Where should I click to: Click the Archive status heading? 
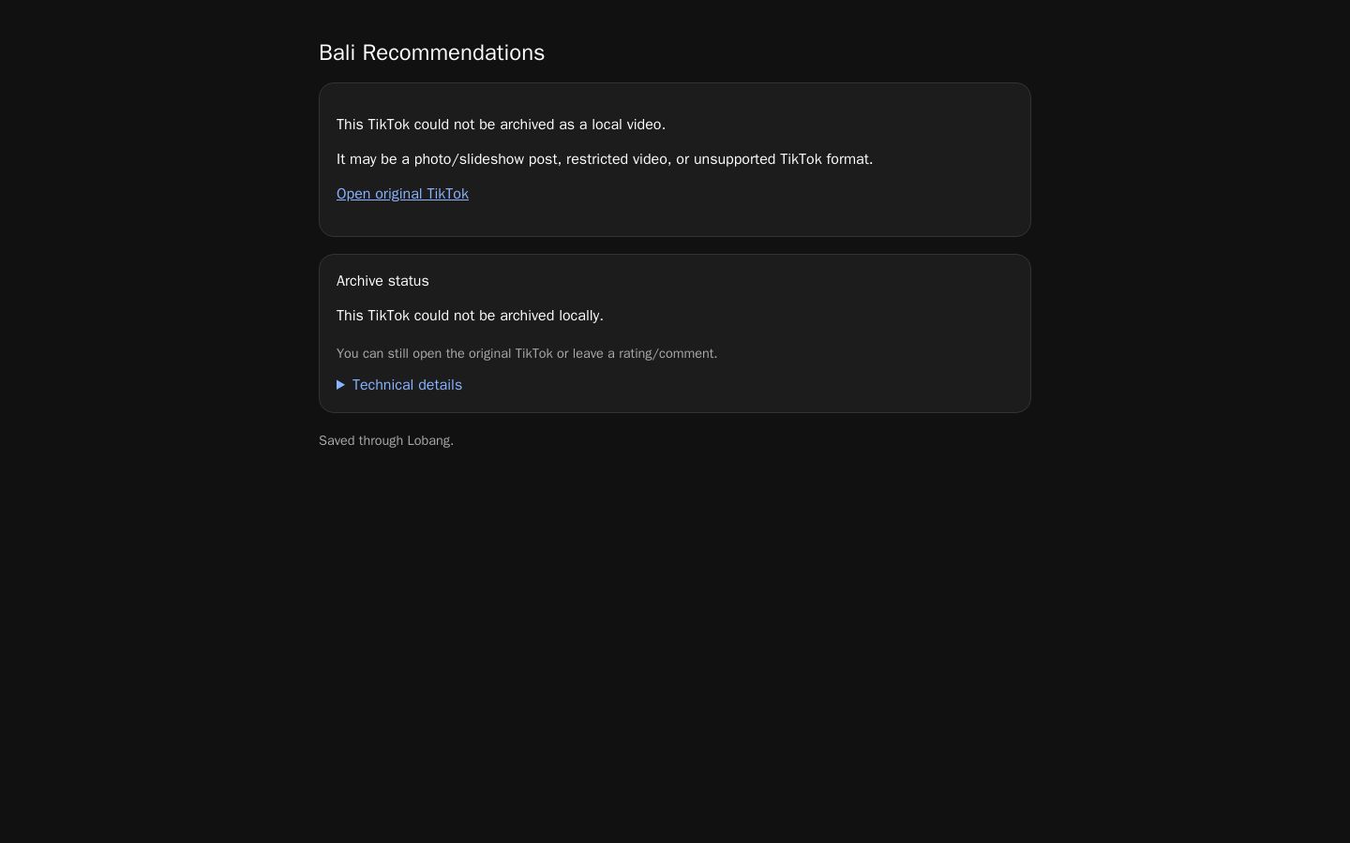point(382,281)
